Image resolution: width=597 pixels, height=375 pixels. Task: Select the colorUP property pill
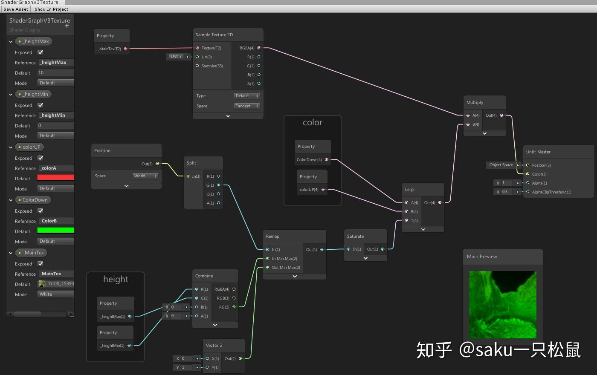[29, 147]
